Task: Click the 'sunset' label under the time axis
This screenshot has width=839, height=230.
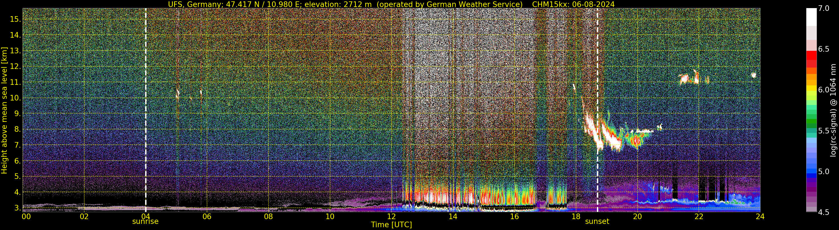Action: pos(597,222)
